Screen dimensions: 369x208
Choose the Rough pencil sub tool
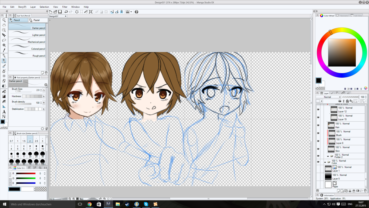pos(27,54)
